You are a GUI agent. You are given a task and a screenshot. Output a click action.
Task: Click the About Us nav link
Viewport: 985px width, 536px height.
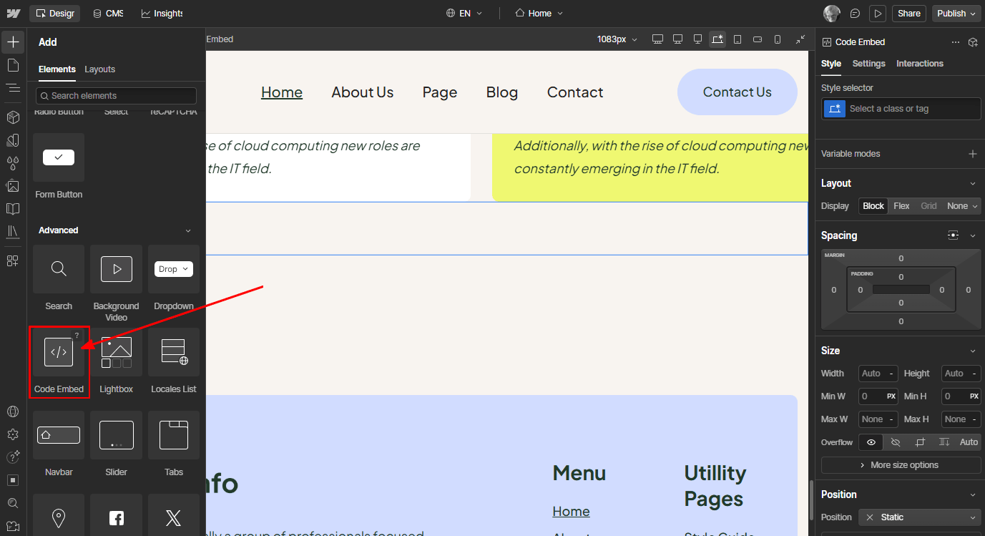point(363,92)
